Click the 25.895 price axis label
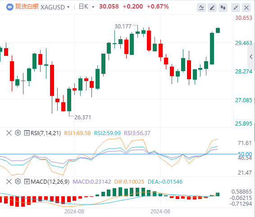 244,124
